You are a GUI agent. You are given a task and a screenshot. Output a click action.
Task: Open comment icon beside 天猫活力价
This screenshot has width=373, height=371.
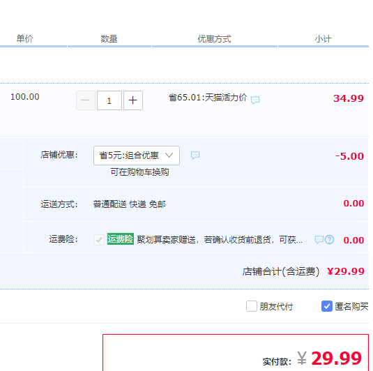pyautogui.click(x=255, y=100)
